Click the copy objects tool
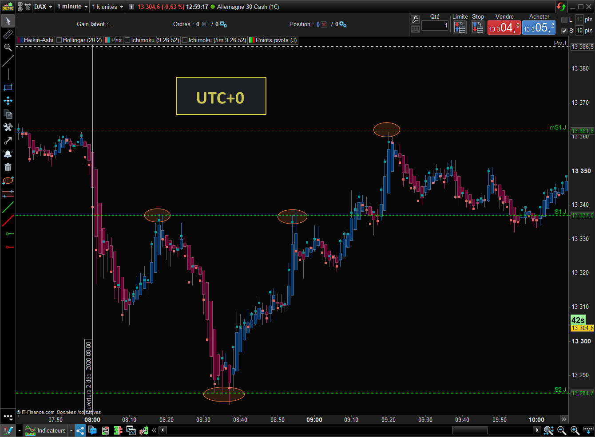The image size is (595, 437). click(8, 114)
